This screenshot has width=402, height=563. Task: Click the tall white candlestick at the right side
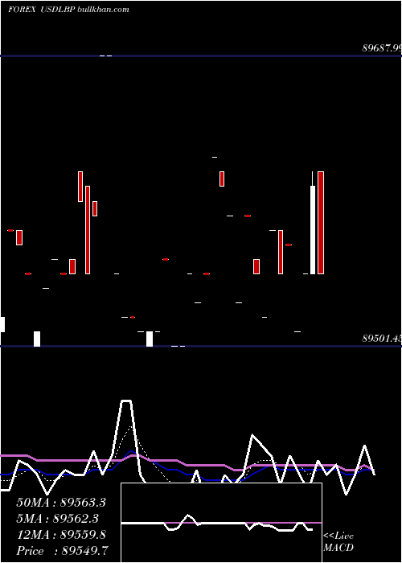click(313, 223)
